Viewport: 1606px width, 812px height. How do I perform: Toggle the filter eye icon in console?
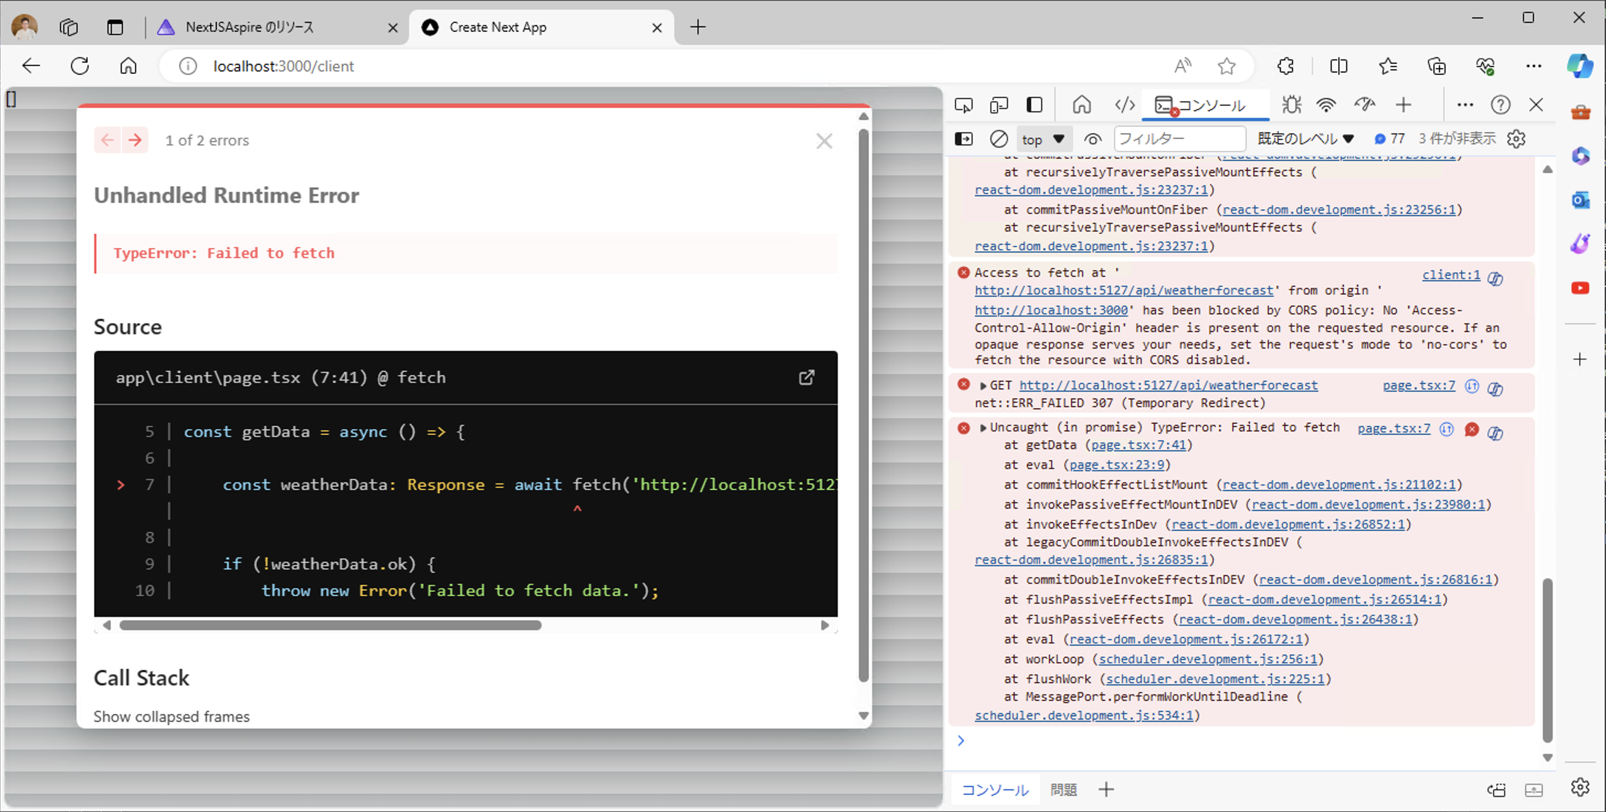tap(1092, 138)
